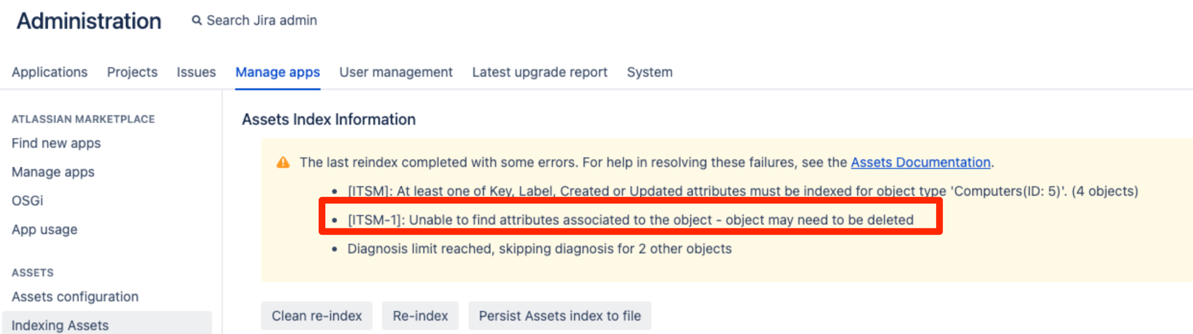
Task: Open the OSGi page
Action: [x=27, y=200]
